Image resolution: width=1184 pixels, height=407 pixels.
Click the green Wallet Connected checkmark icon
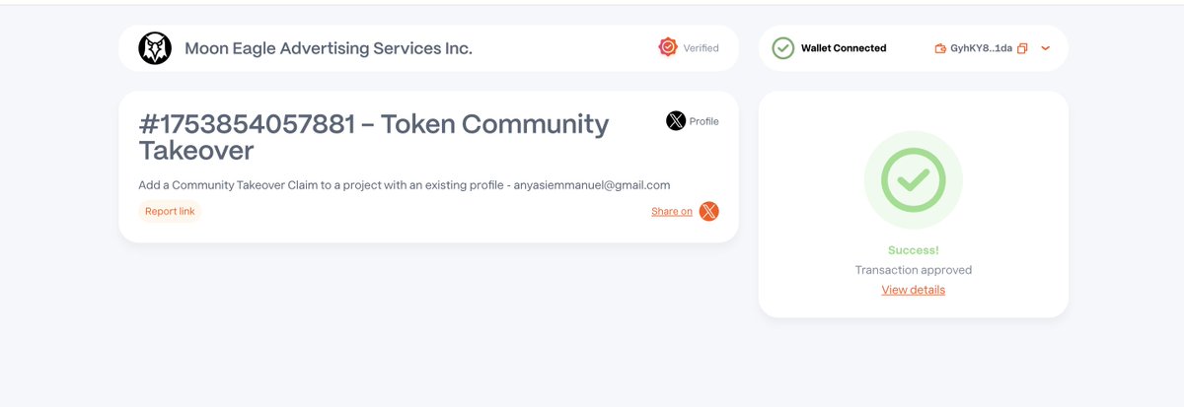[x=783, y=48]
